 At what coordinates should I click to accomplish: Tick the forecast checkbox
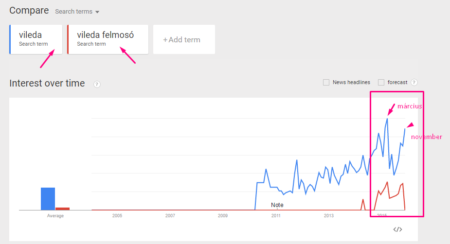click(x=381, y=83)
